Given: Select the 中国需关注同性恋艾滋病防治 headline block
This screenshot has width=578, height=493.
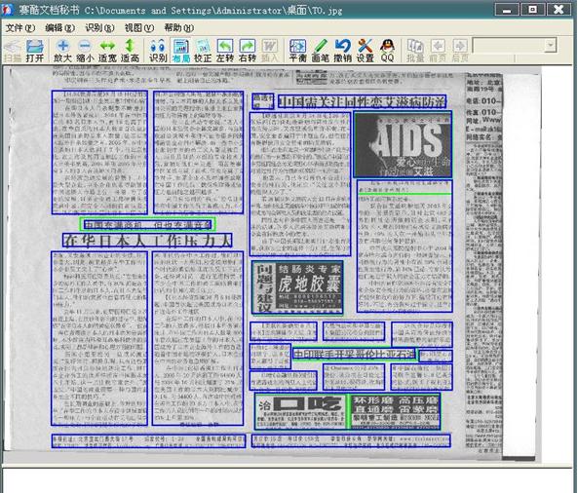Looking at the screenshot, I should point(362,101).
